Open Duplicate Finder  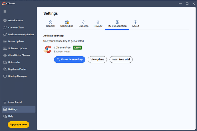19,69
